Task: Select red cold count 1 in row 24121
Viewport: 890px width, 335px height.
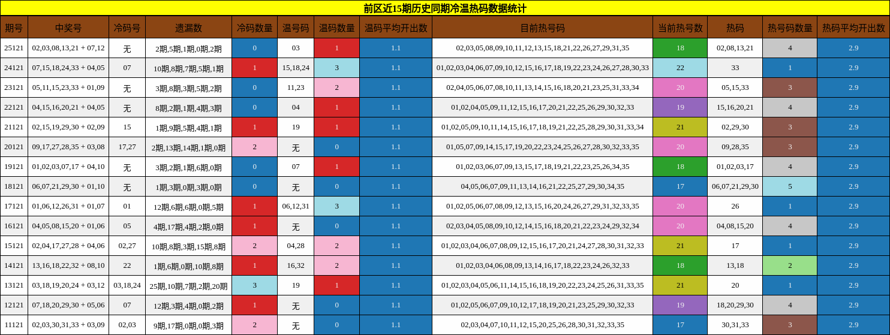Action: coord(254,68)
